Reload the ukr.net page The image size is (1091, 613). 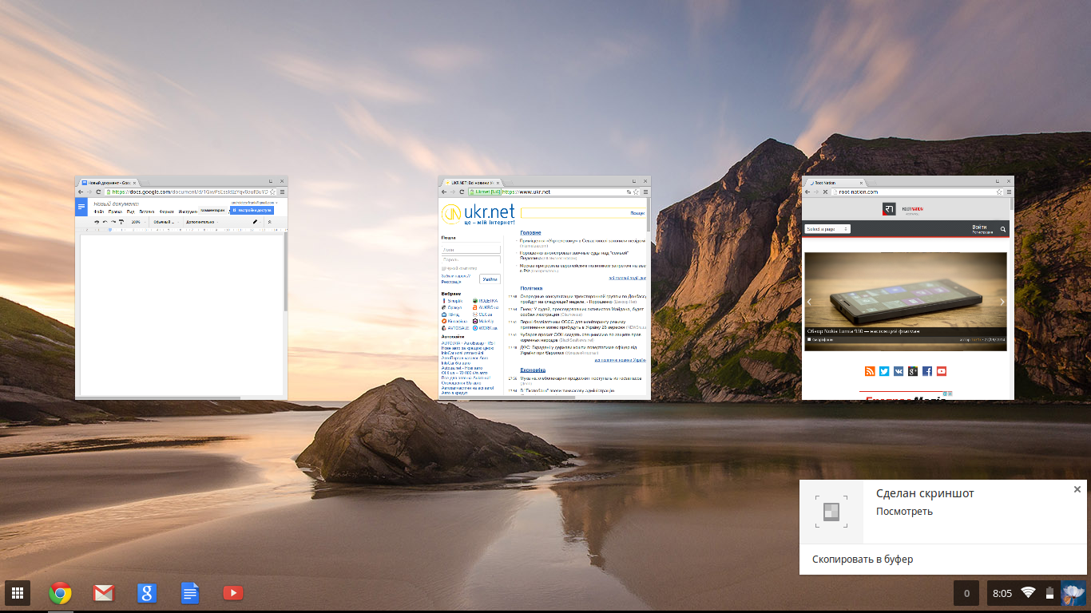pos(461,192)
